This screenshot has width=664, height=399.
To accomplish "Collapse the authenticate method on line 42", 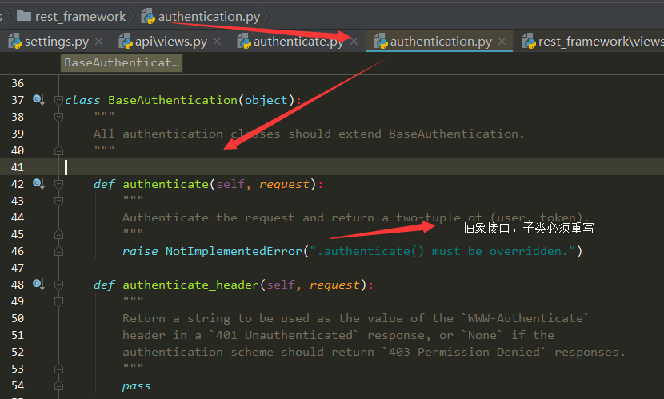I will click(58, 184).
